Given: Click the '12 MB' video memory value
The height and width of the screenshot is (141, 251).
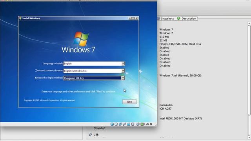Looking at the screenshot, I should pyautogui.click(x=163, y=40).
